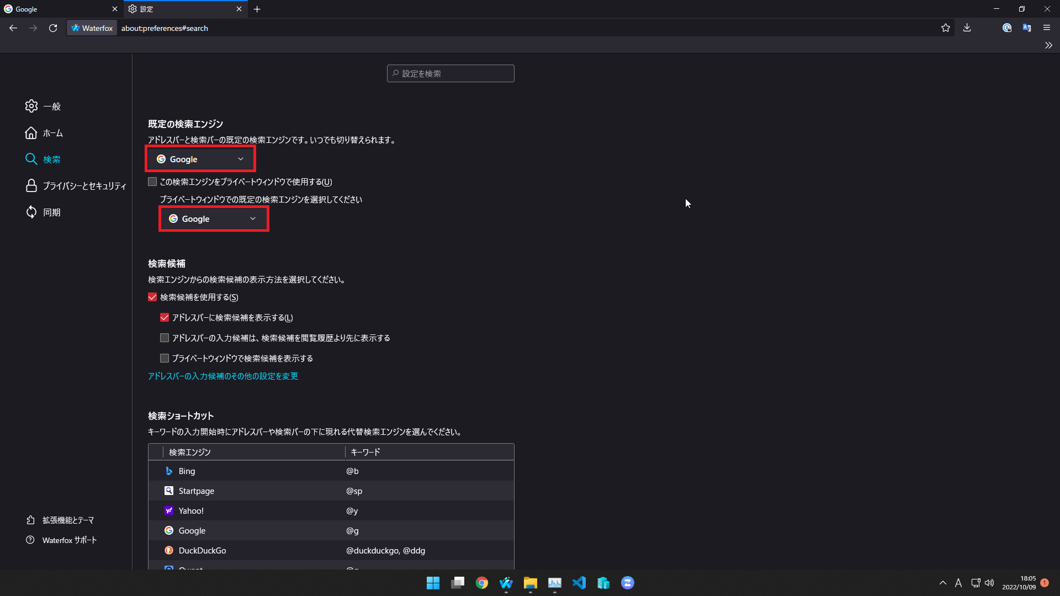Open the translate extension icon in toolbar
The width and height of the screenshot is (1060, 596).
click(1027, 28)
